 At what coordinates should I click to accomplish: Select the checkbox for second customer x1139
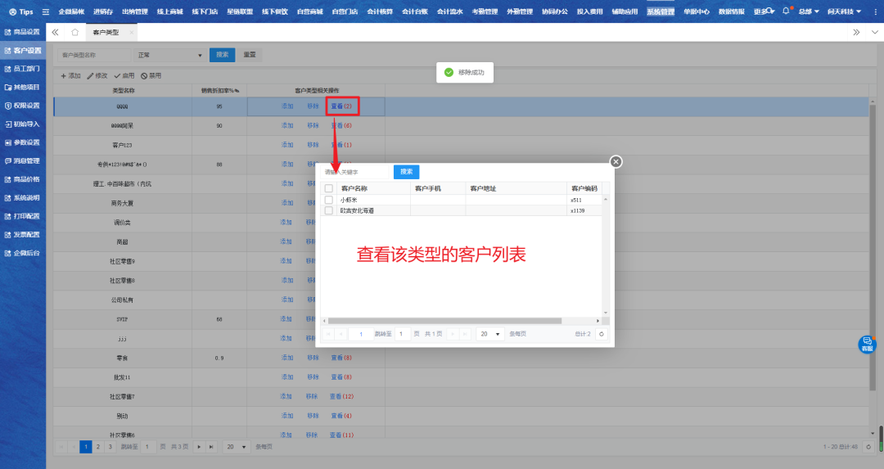(329, 210)
